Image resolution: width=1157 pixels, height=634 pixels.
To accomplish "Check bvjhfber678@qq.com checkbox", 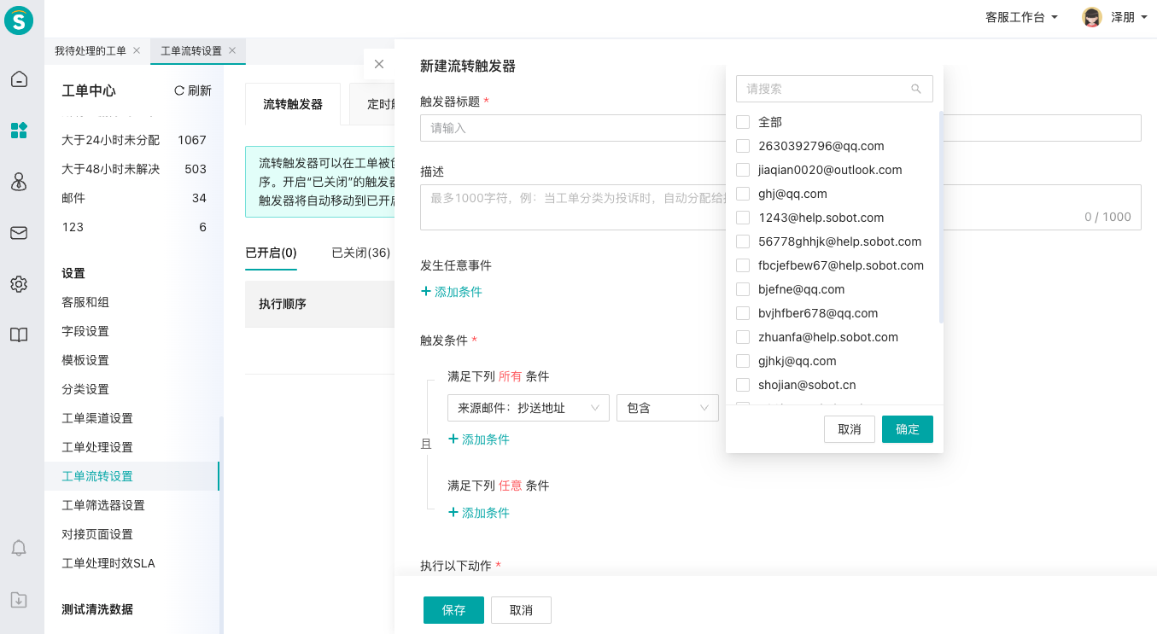I will tap(743, 313).
